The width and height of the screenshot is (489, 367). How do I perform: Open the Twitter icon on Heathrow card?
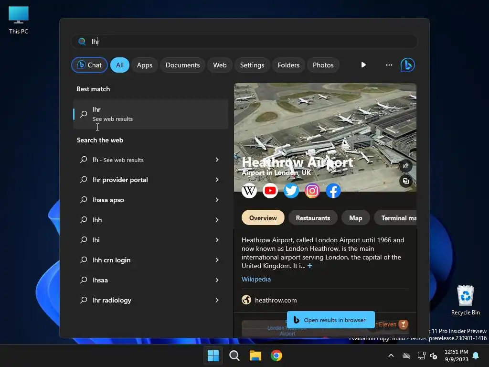click(291, 190)
